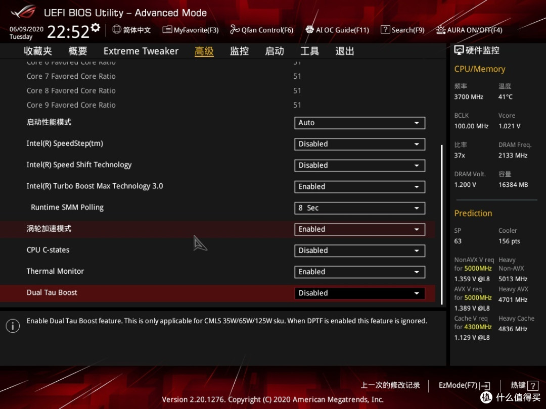The image size is (546, 409).
Task: Switch to the Extreme Tweaker tab
Action: [x=141, y=51]
